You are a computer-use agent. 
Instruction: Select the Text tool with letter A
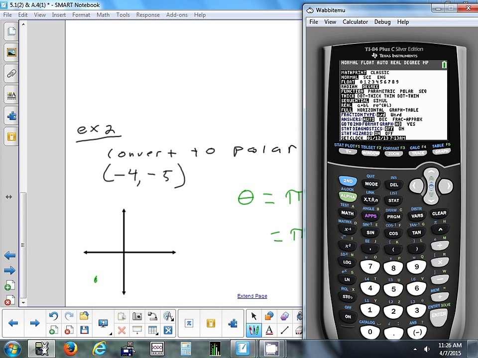[269, 330]
